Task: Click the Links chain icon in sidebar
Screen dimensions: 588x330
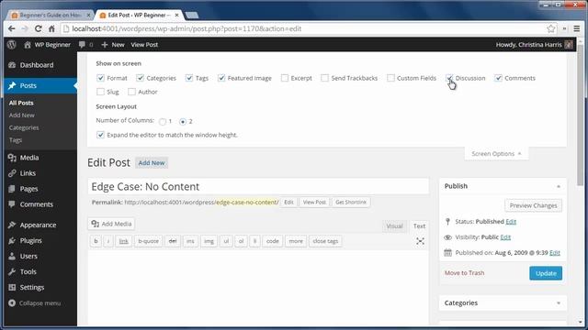Action: [12, 173]
